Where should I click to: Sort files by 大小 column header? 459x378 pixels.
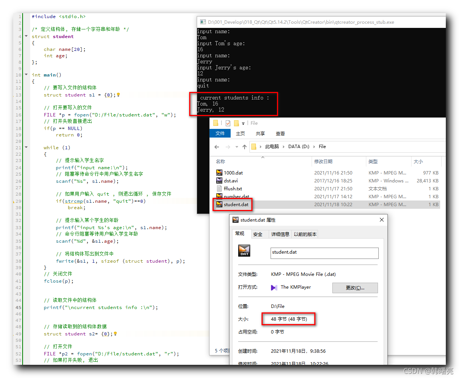(x=418, y=161)
